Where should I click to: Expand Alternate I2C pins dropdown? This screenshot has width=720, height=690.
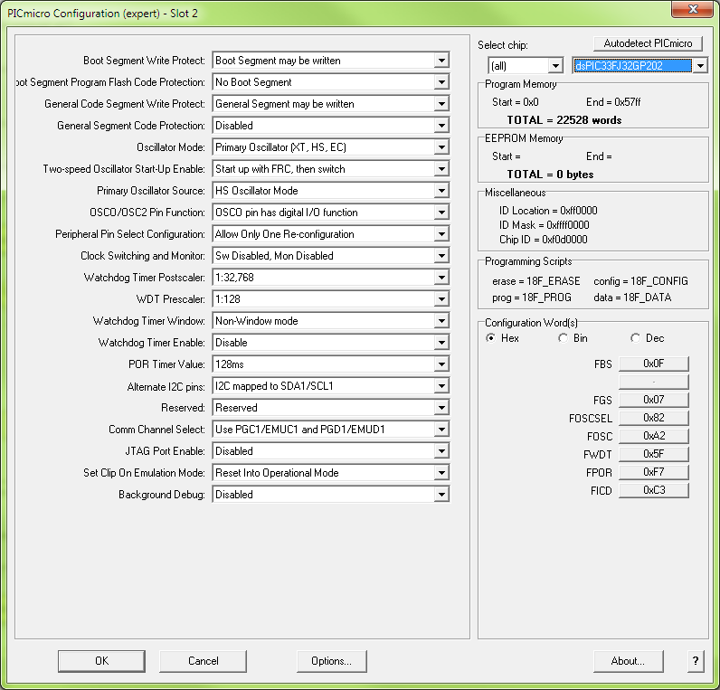441,386
